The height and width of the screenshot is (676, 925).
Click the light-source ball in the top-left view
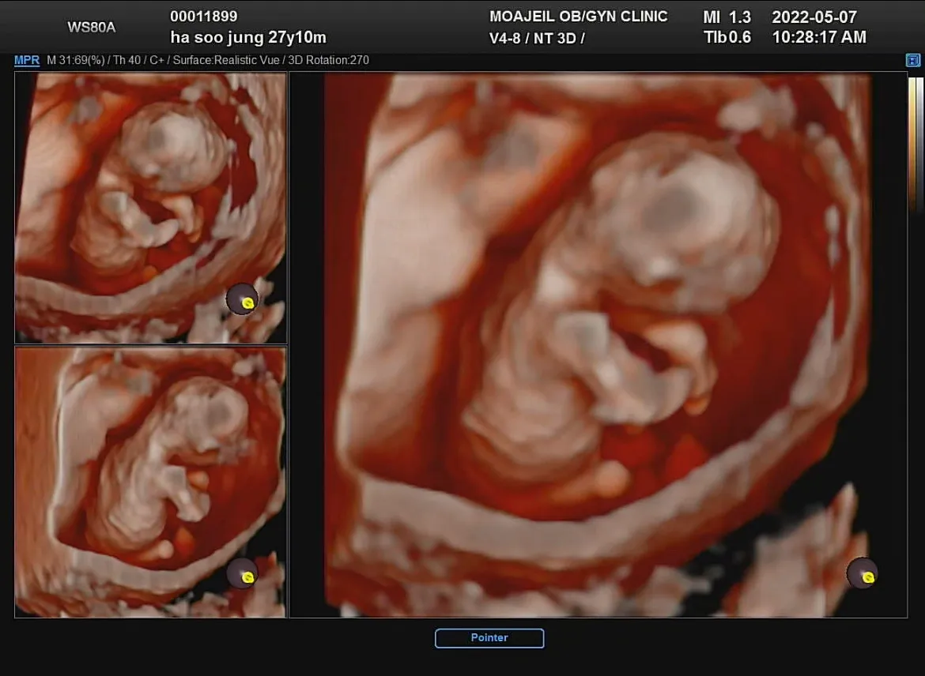[243, 299]
